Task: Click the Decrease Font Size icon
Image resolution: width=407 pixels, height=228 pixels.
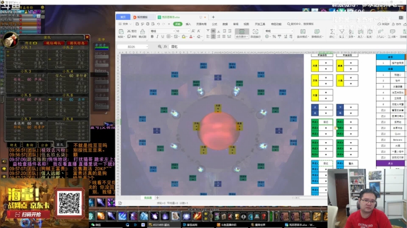Action: (x=199, y=31)
